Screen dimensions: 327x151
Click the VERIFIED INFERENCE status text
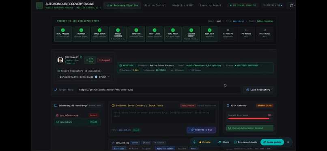247,65
